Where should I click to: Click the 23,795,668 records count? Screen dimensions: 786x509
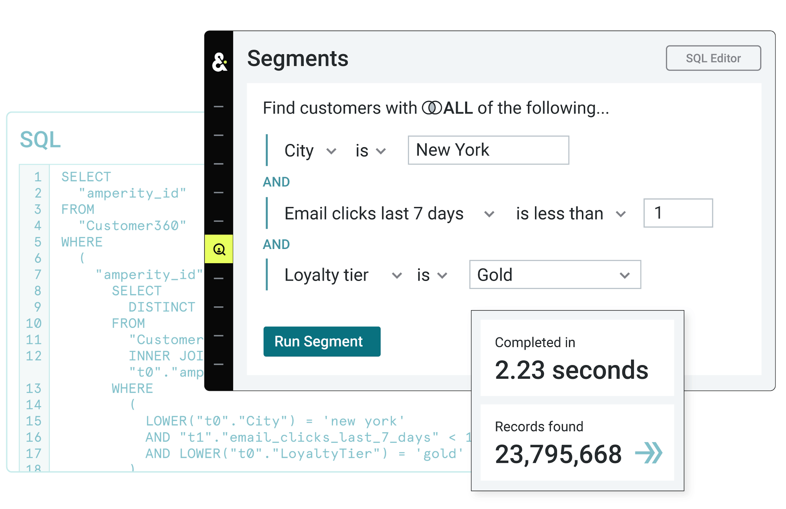pyautogui.click(x=558, y=454)
